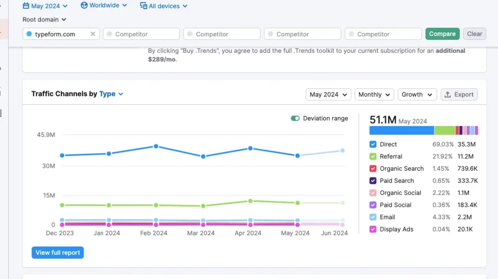Uncheck the Paid Social checkbox
The width and height of the screenshot is (498, 279).
point(373,205)
